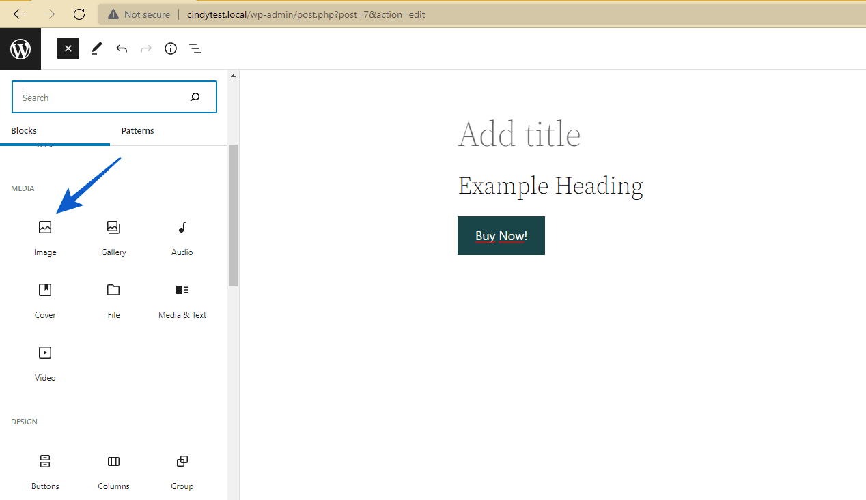Select the Image block icon
This screenshot has height=500, width=866.
[x=45, y=227]
